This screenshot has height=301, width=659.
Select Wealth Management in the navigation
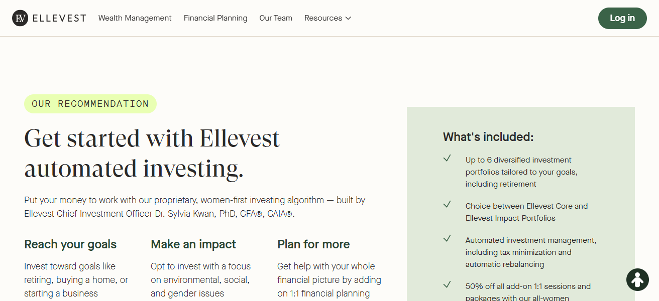point(135,18)
